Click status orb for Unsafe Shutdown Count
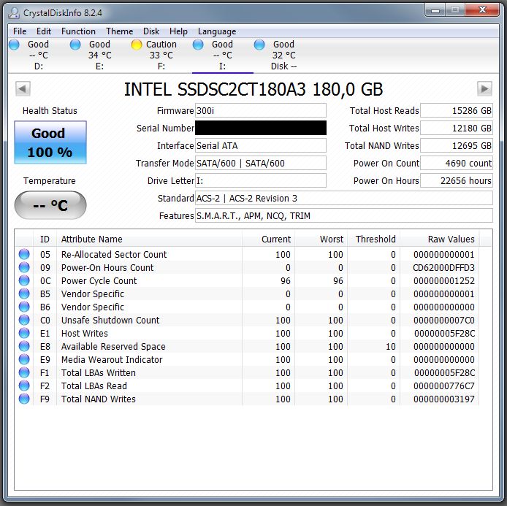Screen dimensions: 507x506 pyautogui.click(x=24, y=320)
